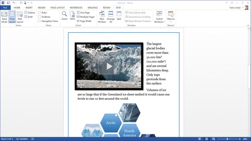Viewport: 251px width, 141px height.
Task: Switch to the REVIEW tab
Action: pyautogui.click(x=107, y=8)
